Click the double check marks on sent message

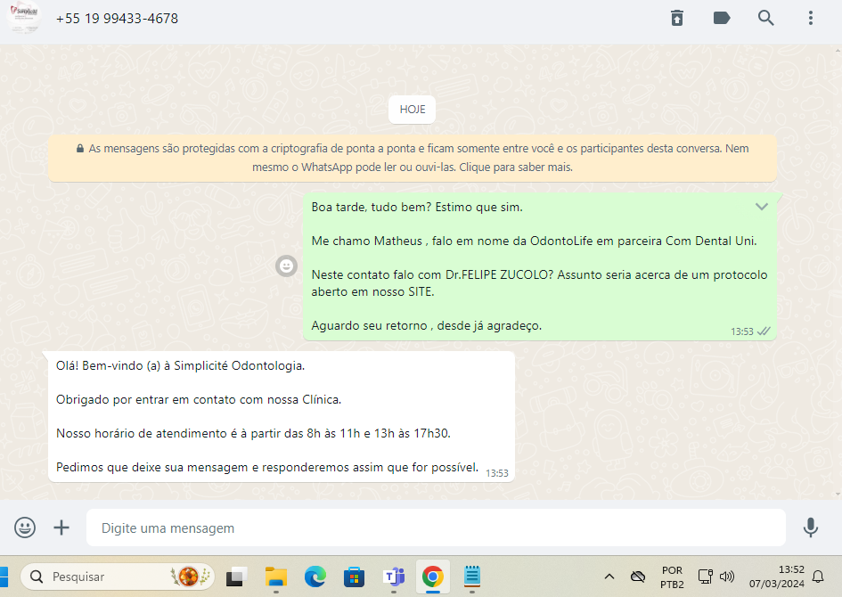coord(764,331)
